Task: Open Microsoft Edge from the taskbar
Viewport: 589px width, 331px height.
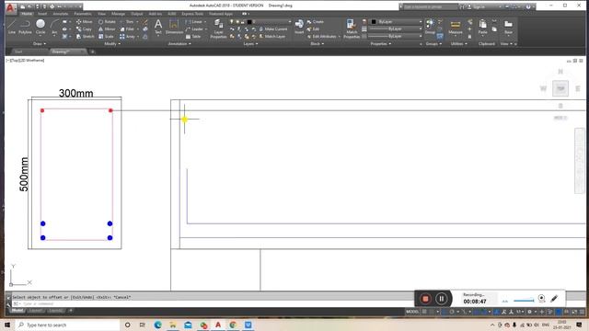Action: tap(157, 325)
